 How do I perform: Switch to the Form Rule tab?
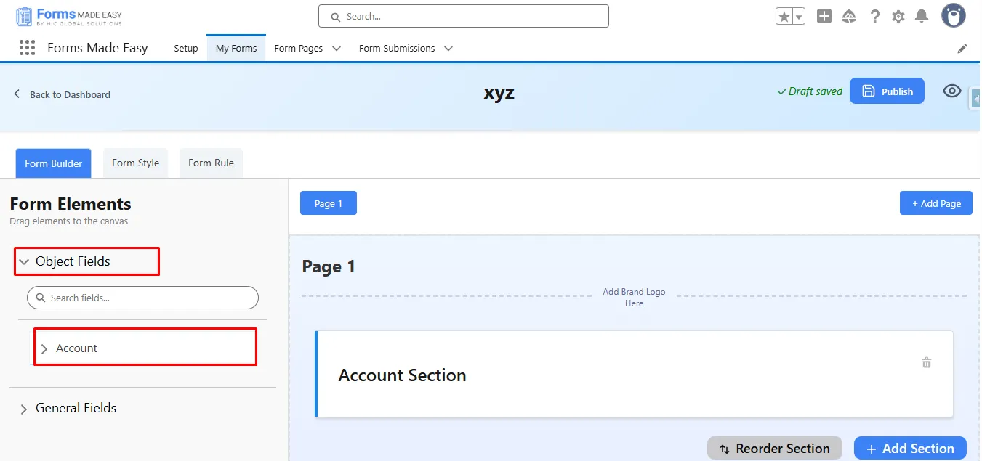coord(211,163)
